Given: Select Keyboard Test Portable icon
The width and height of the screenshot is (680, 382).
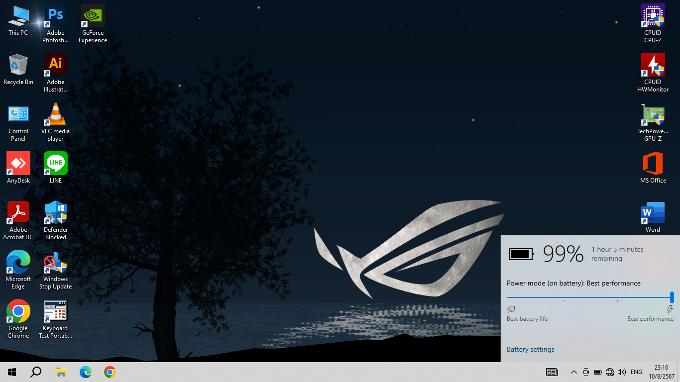Looking at the screenshot, I should [56, 319].
